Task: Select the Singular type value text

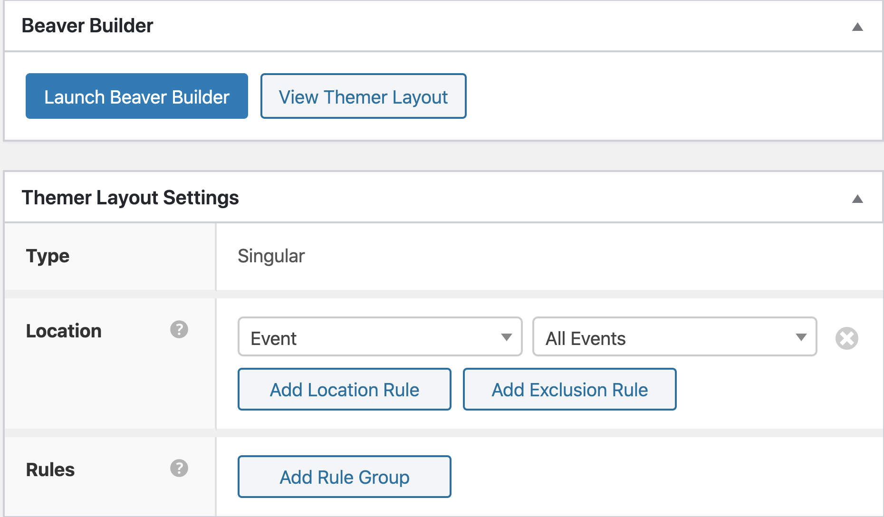Action: click(271, 256)
